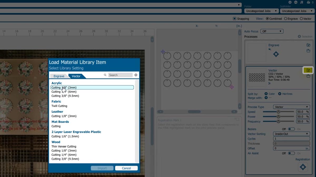
Task: Choose Wood Thin Veneer Cutting setting
Action: click(64, 147)
